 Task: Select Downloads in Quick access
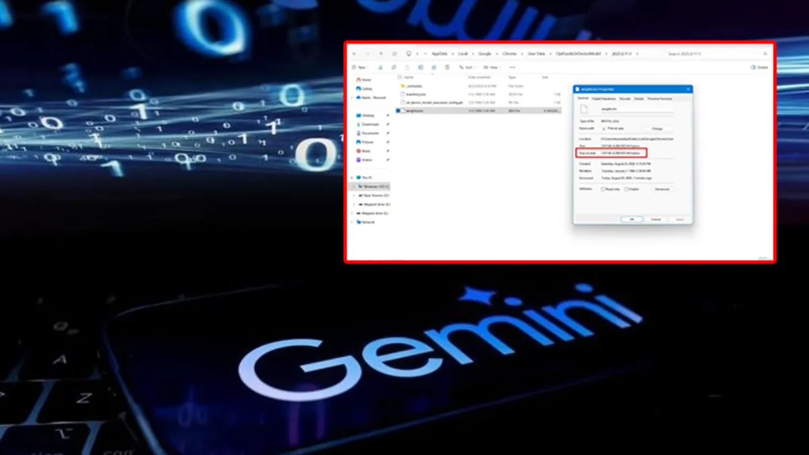tap(368, 124)
